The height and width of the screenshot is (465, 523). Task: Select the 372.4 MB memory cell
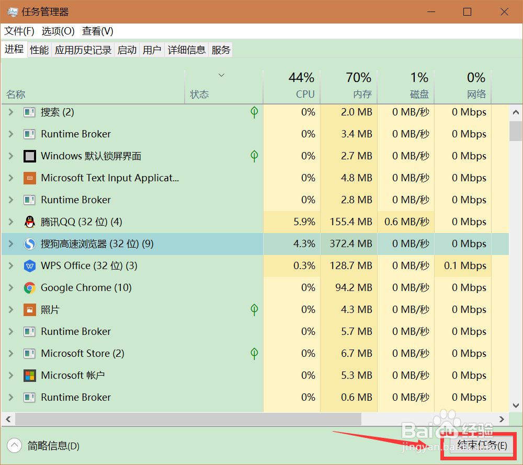pos(349,244)
